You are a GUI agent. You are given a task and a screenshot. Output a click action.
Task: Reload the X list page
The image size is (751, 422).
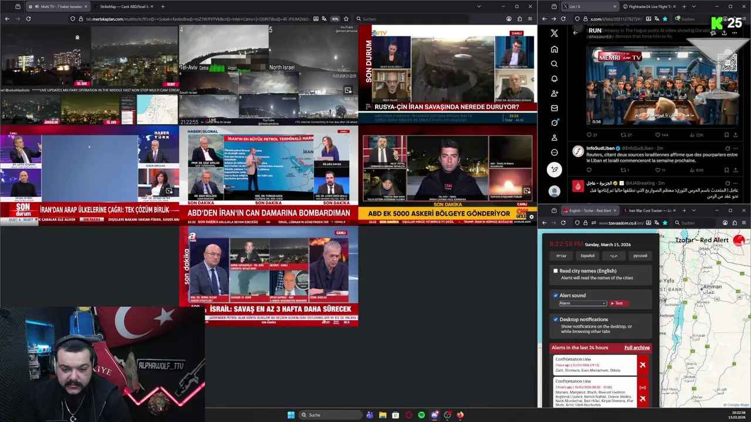coord(563,19)
